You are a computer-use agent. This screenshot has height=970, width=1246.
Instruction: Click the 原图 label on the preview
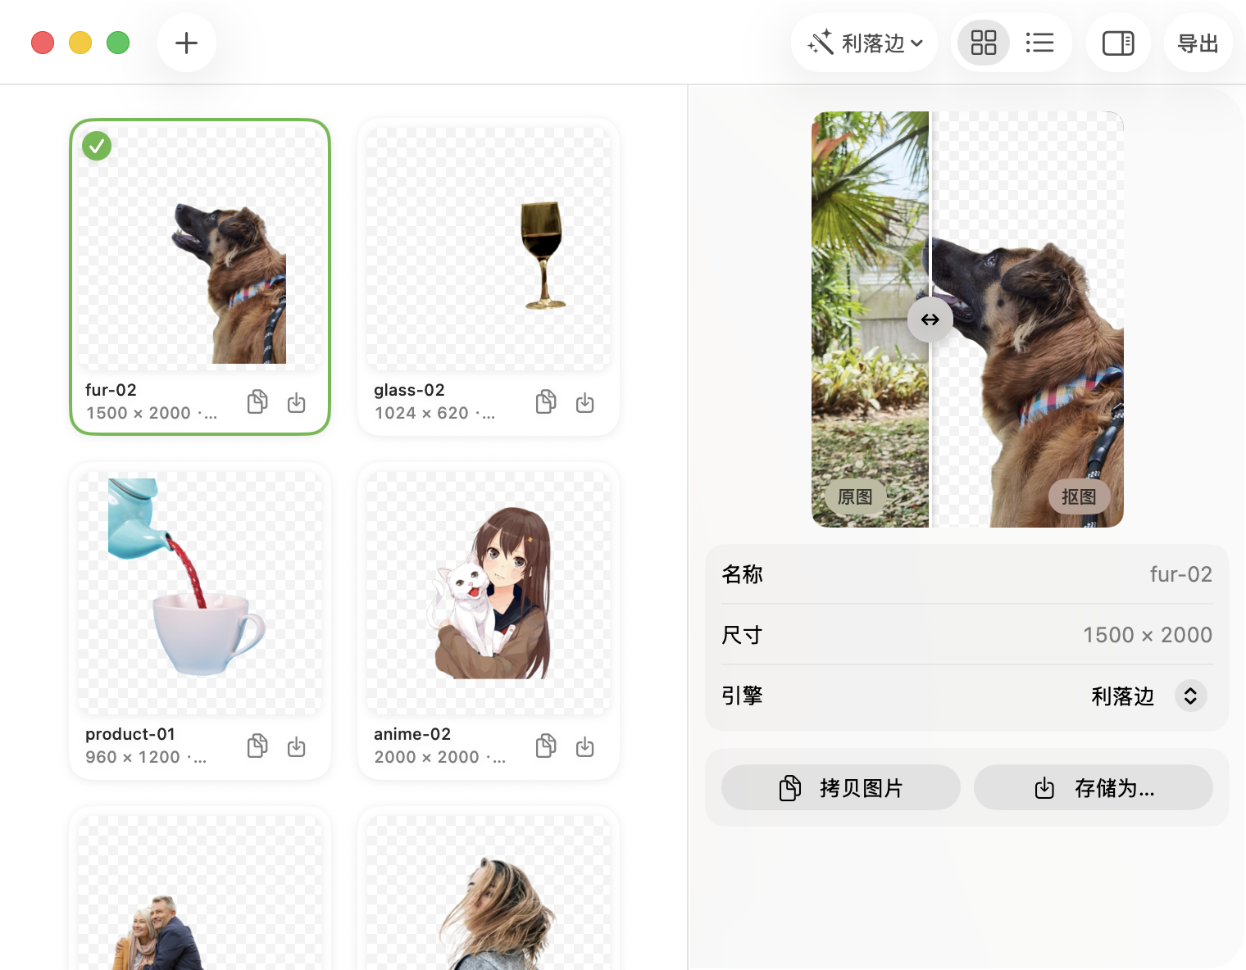(855, 497)
